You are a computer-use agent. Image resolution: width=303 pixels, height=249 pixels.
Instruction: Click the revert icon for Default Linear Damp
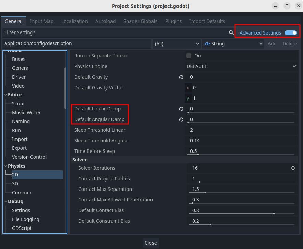[181, 109]
